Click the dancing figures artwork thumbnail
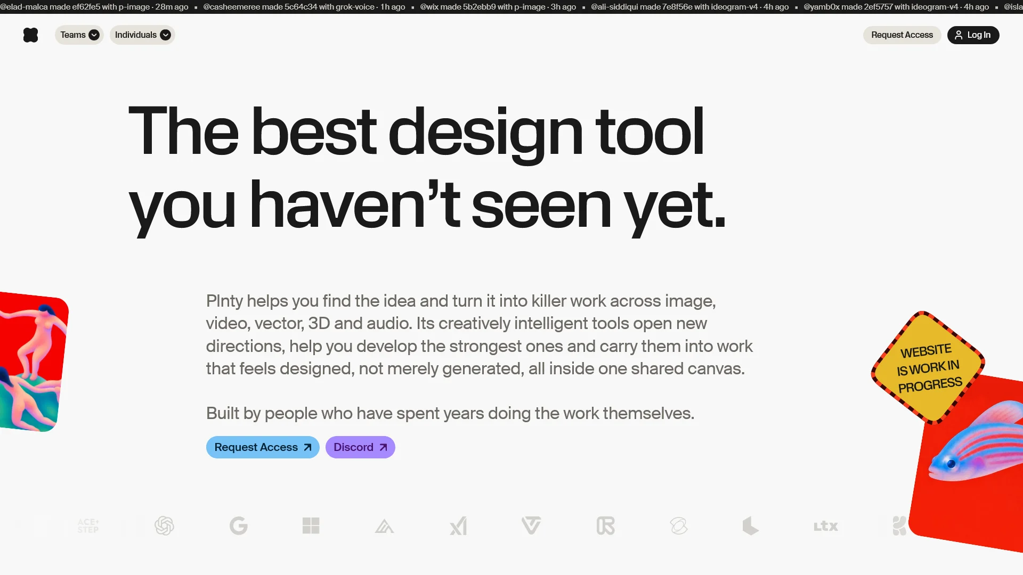Viewport: 1023px width, 575px height. (x=33, y=362)
